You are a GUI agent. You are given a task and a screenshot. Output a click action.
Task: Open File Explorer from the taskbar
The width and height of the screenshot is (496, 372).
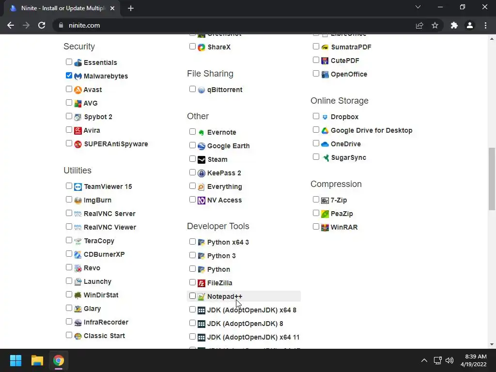(37, 360)
